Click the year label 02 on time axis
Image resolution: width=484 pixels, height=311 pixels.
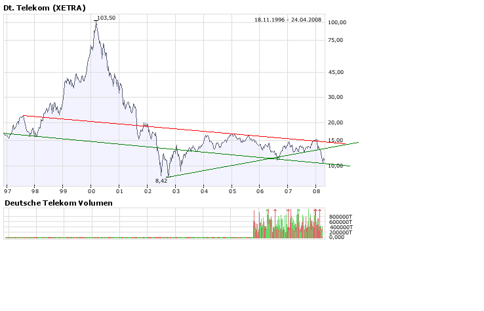pyautogui.click(x=148, y=191)
